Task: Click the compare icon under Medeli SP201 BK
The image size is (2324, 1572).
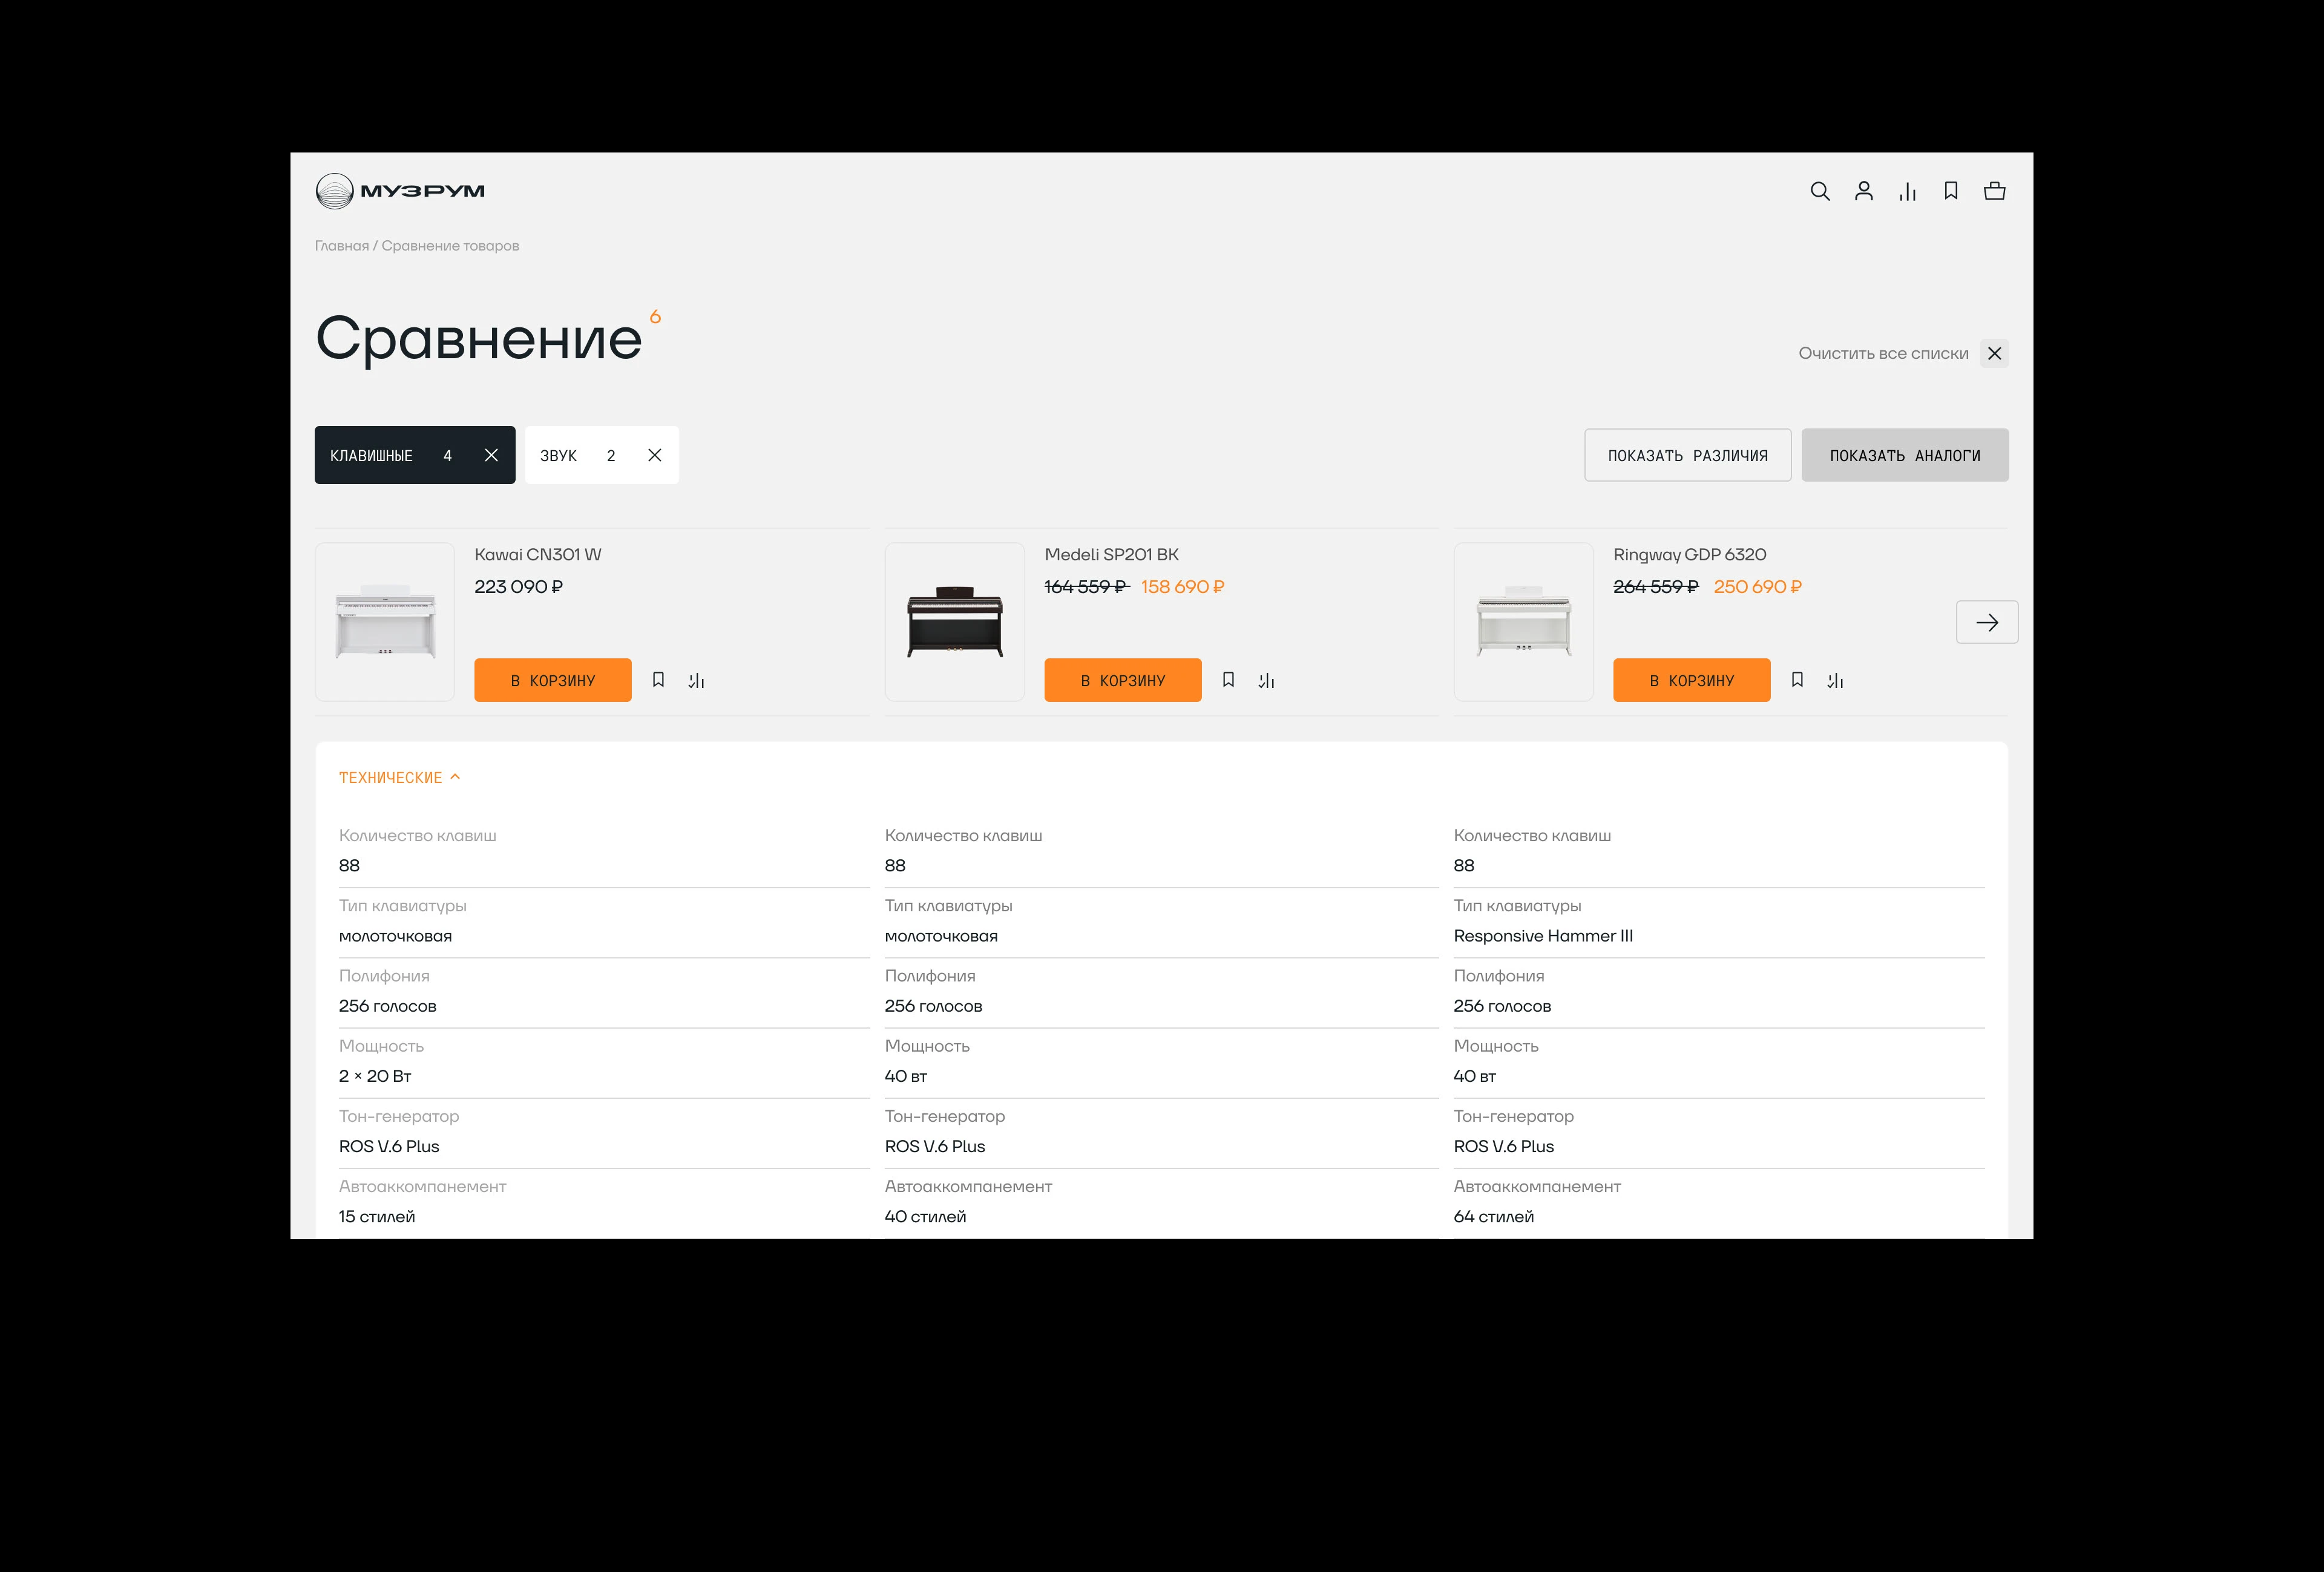Action: [x=1266, y=680]
